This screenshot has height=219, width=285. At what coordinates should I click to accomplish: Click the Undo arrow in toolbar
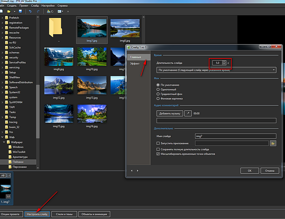pyautogui.click(x=30, y=11)
